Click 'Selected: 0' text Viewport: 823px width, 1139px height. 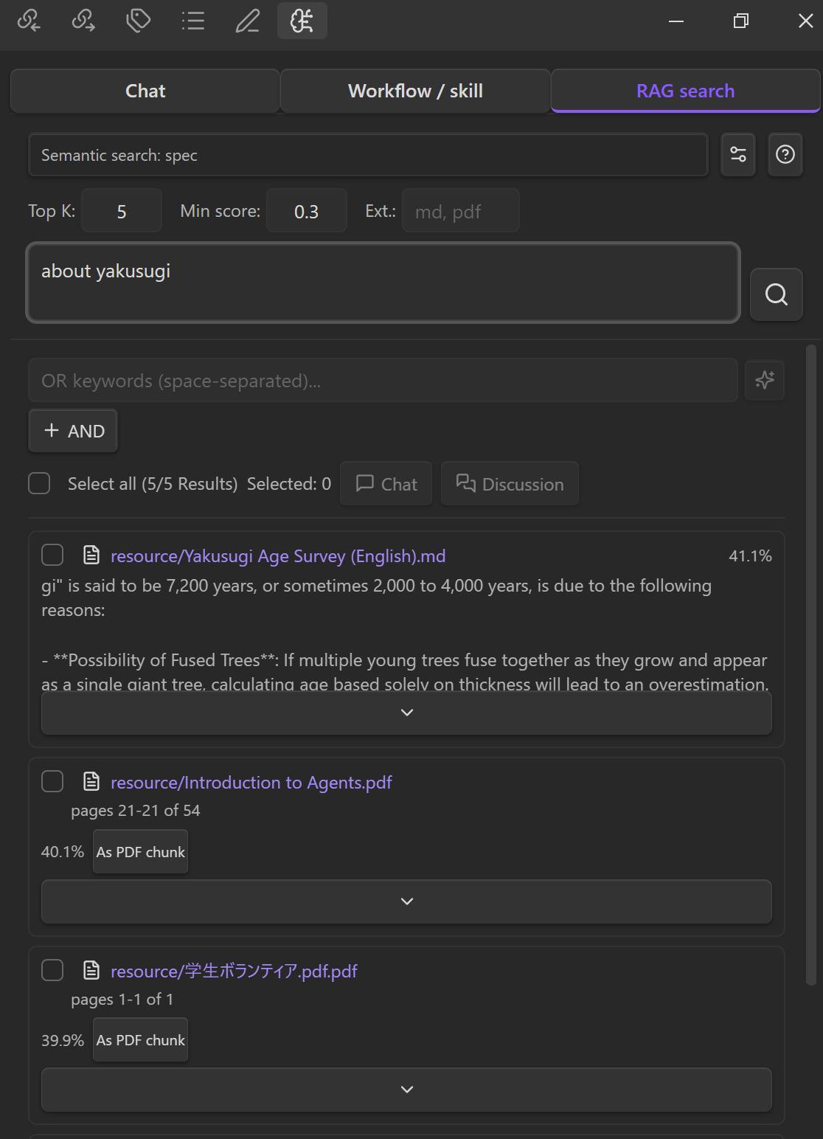[289, 483]
